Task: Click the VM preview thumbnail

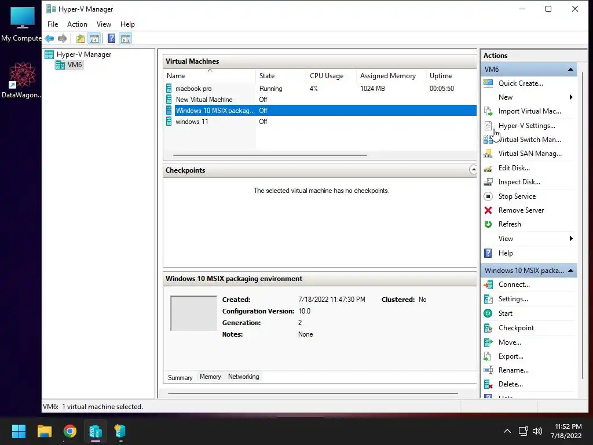Action: 193,313
